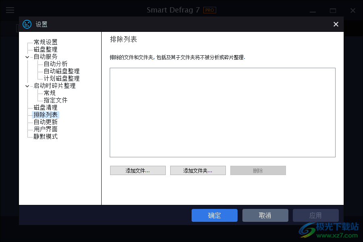Click the 添加文件夹... button
Image resolution: width=363 pixels, height=242 pixels.
click(x=198, y=171)
